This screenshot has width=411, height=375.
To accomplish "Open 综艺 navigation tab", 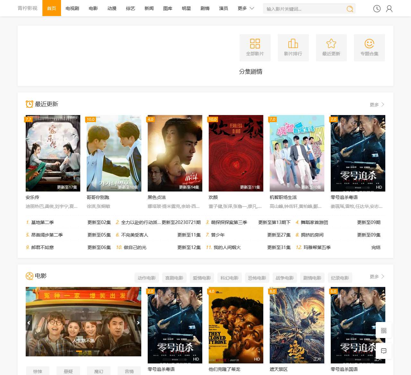I will coord(130,8).
